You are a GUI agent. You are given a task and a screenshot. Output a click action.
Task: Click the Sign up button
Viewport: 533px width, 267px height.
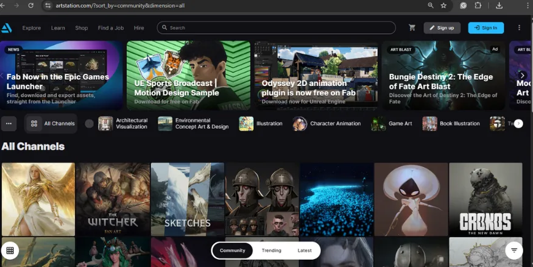442,28
